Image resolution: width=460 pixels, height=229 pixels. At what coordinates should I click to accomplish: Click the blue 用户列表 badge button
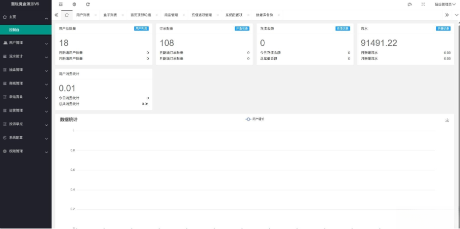tap(141, 29)
